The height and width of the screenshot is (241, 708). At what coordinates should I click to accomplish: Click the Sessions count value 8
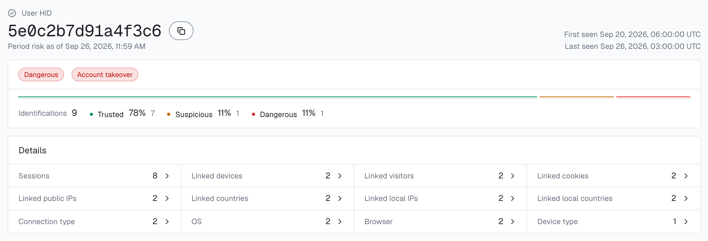point(155,176)
